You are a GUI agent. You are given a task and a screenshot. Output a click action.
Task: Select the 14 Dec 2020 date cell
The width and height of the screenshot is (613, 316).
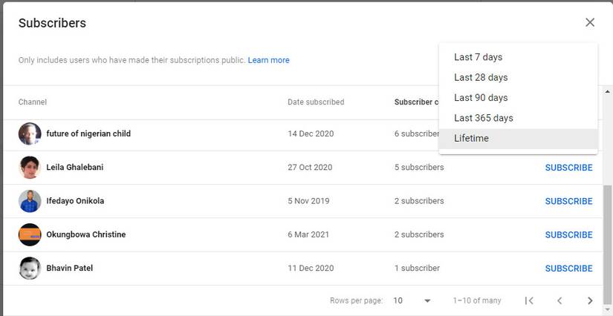311,134
